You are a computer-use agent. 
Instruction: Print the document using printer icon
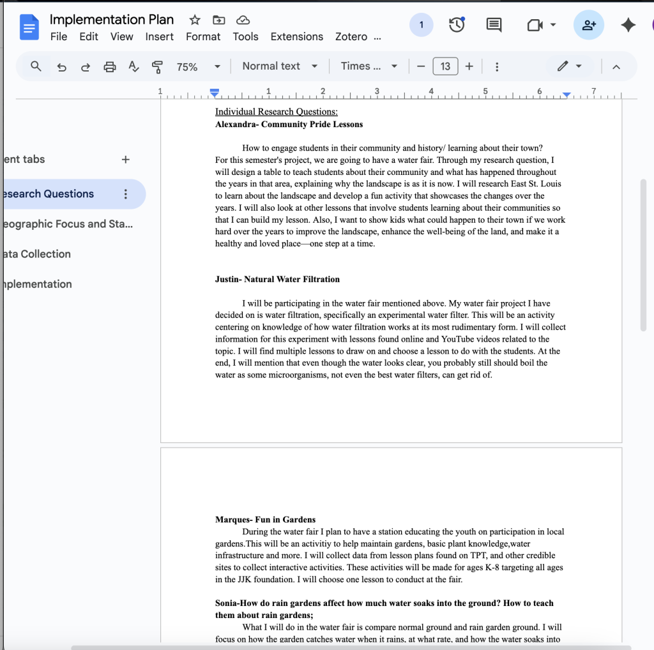pos(110,66)
